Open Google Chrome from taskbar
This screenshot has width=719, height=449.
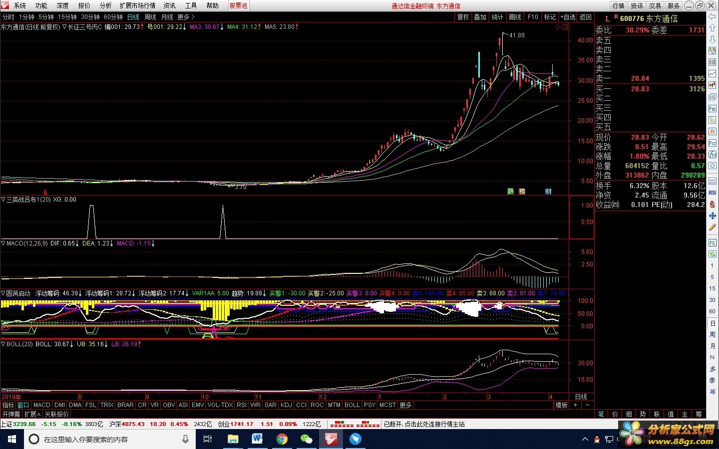282,439
